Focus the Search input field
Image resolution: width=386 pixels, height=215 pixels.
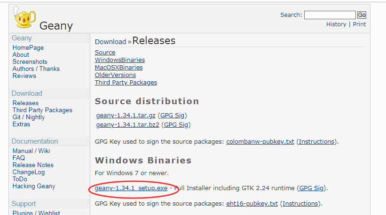(x=330, y=15)
